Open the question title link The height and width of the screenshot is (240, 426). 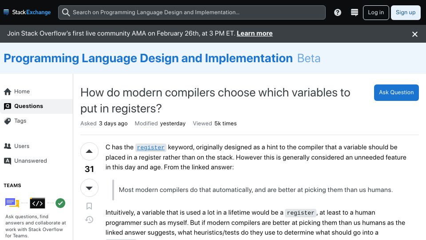(215, 100)
